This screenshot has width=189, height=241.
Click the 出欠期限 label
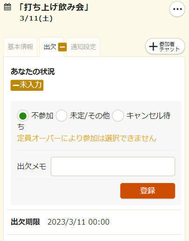click(x=25, y=222)
